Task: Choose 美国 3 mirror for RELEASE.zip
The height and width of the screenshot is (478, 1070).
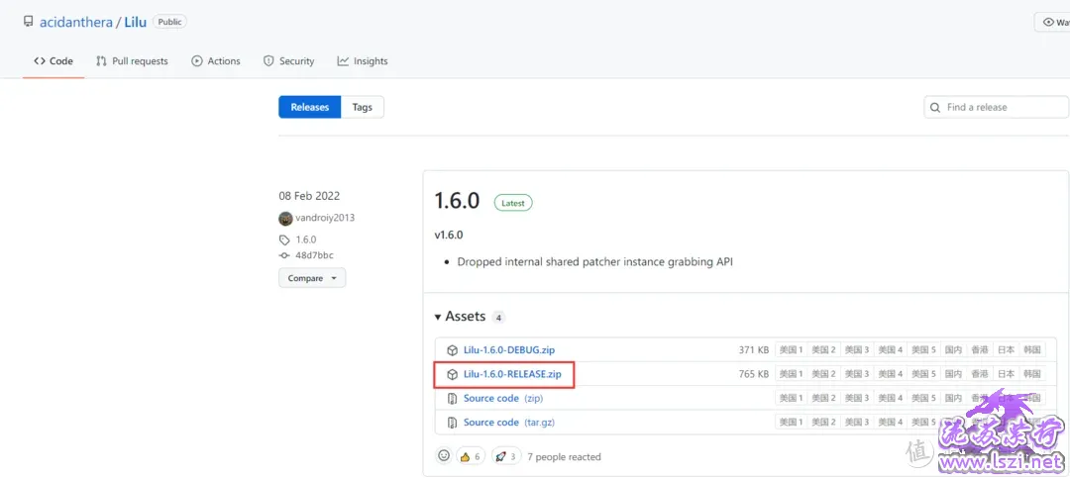Action: click(x=857, y=374)
